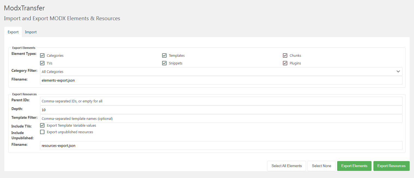Click the elements-export.json filename field
The height and width of the screenshot is (178, 414).
221,80
